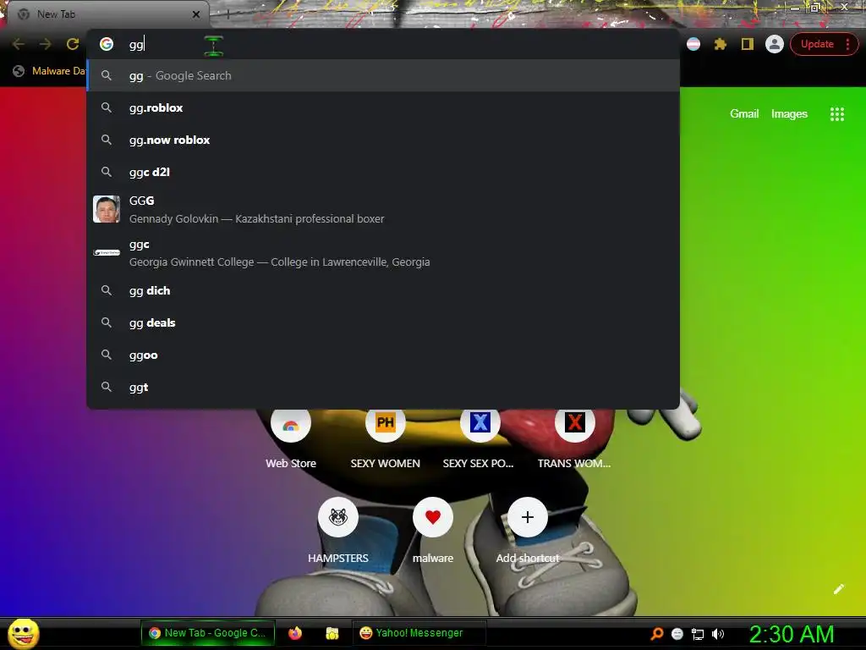866x650 pixels.
Task: Toggle the side panel icon
Action: tap(748, 44)
